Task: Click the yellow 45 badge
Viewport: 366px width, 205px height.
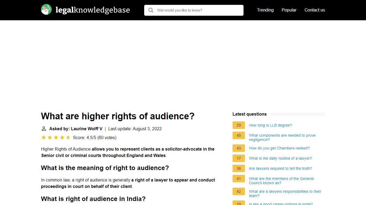Action: pos(239,135)
